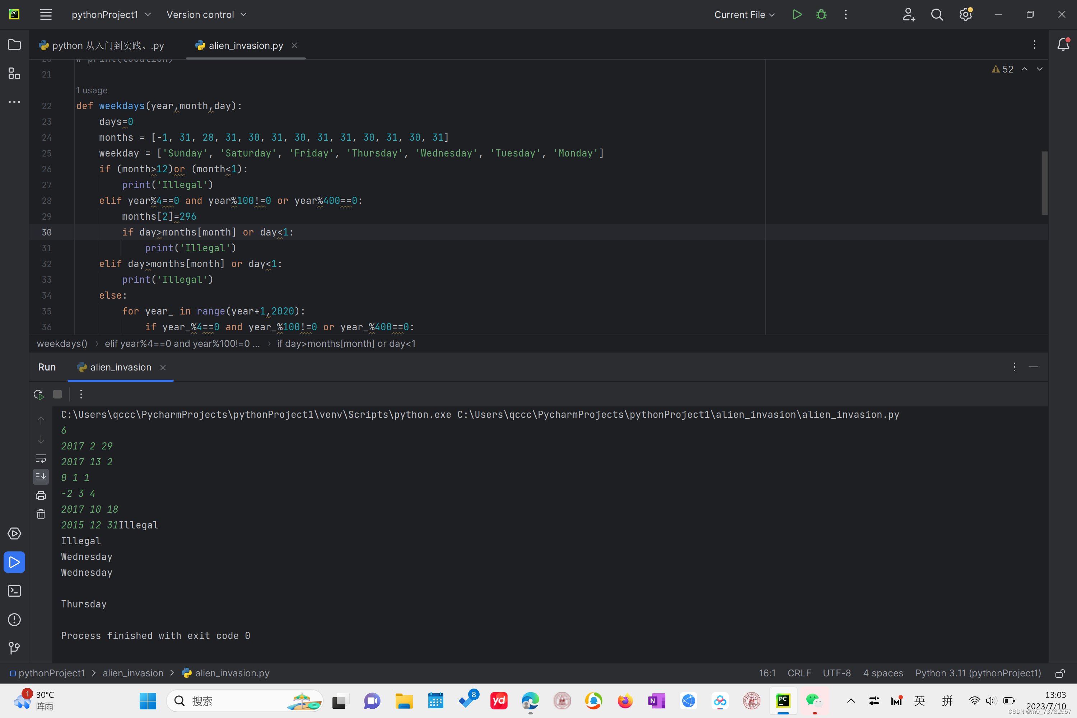This screenshot has height=718, width=1077.
Task: Toggle scroll to end of output
Action: pos(41,477)
